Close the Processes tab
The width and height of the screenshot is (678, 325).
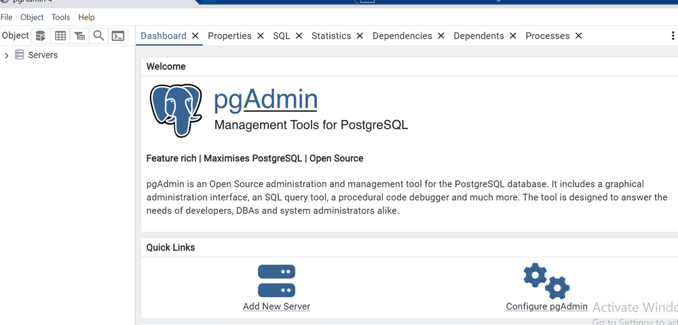(x=578, y=36)
